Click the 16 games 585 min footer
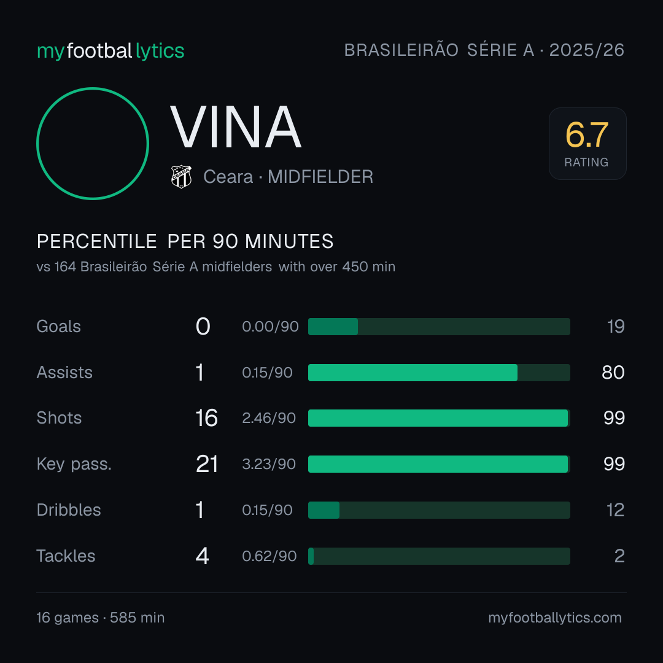 coord(101,618)
